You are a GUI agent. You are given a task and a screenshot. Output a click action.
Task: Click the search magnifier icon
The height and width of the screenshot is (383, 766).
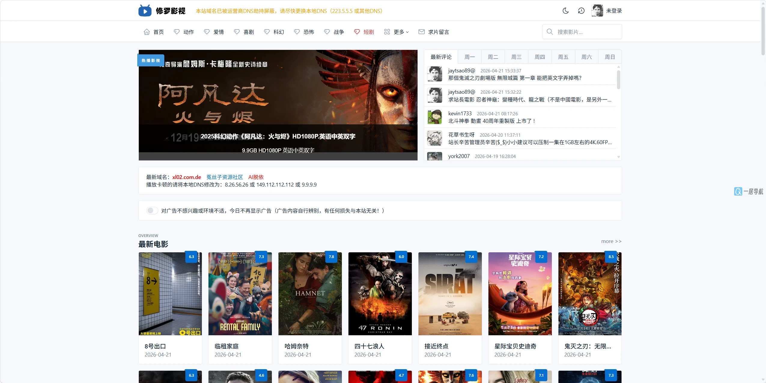point(550,32)
